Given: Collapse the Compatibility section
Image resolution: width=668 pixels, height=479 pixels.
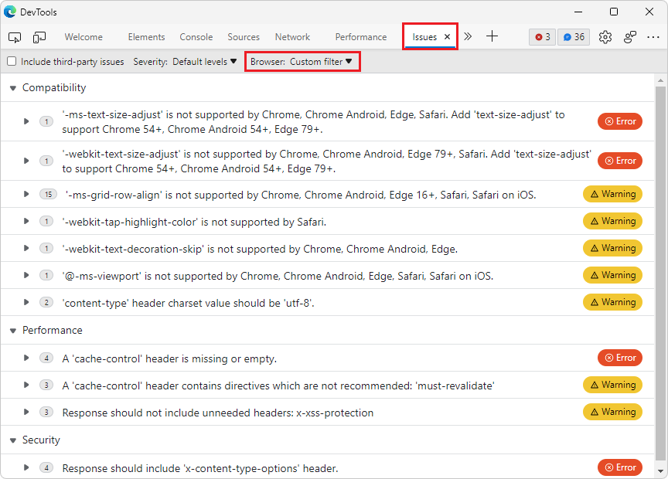Looking at the screenshot, I should (x=12, y=87).
